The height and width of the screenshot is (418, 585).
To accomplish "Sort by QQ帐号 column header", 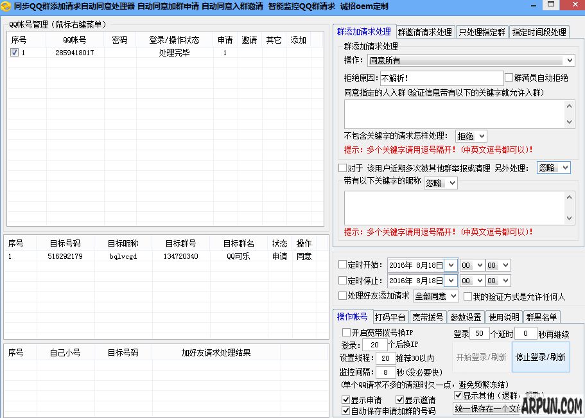I will (x=74, y=40).
